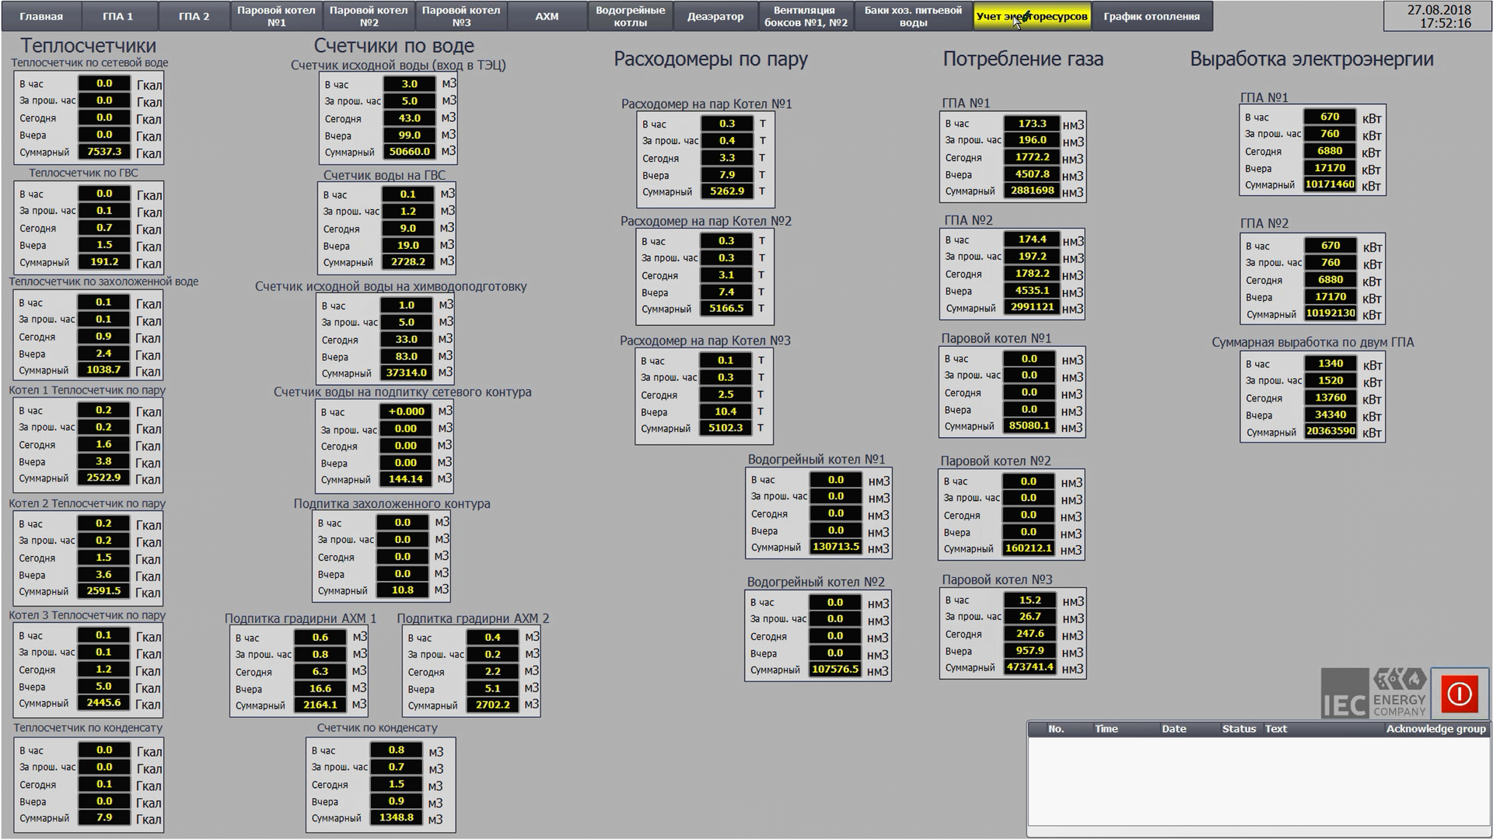Switch to ГПА 2 tab

pos(194,16)
